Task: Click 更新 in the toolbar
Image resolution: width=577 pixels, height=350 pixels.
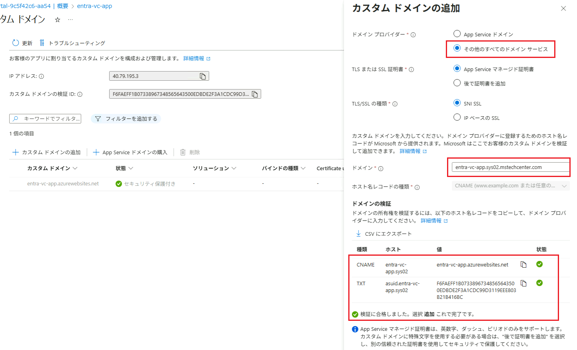Action: click(x=22, y=43)
